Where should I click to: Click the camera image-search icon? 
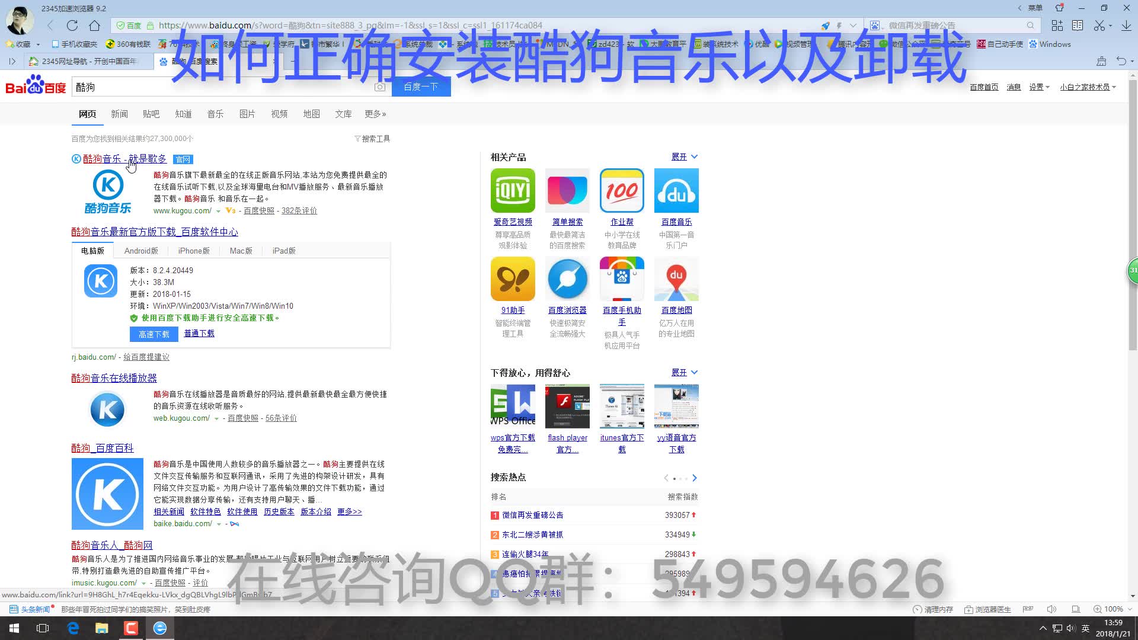[380, 87]
